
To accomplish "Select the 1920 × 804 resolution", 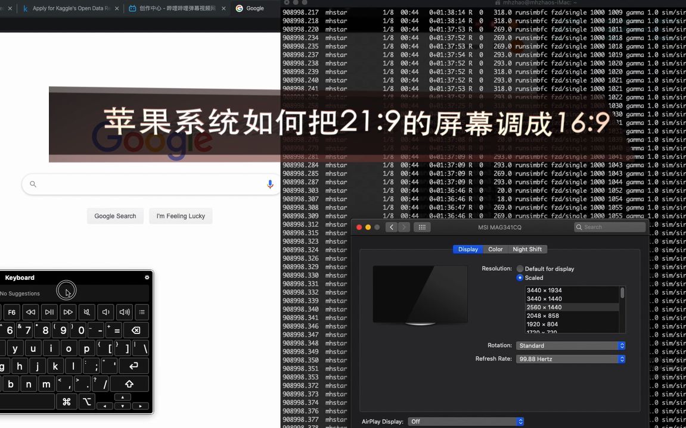I will 544,324.
